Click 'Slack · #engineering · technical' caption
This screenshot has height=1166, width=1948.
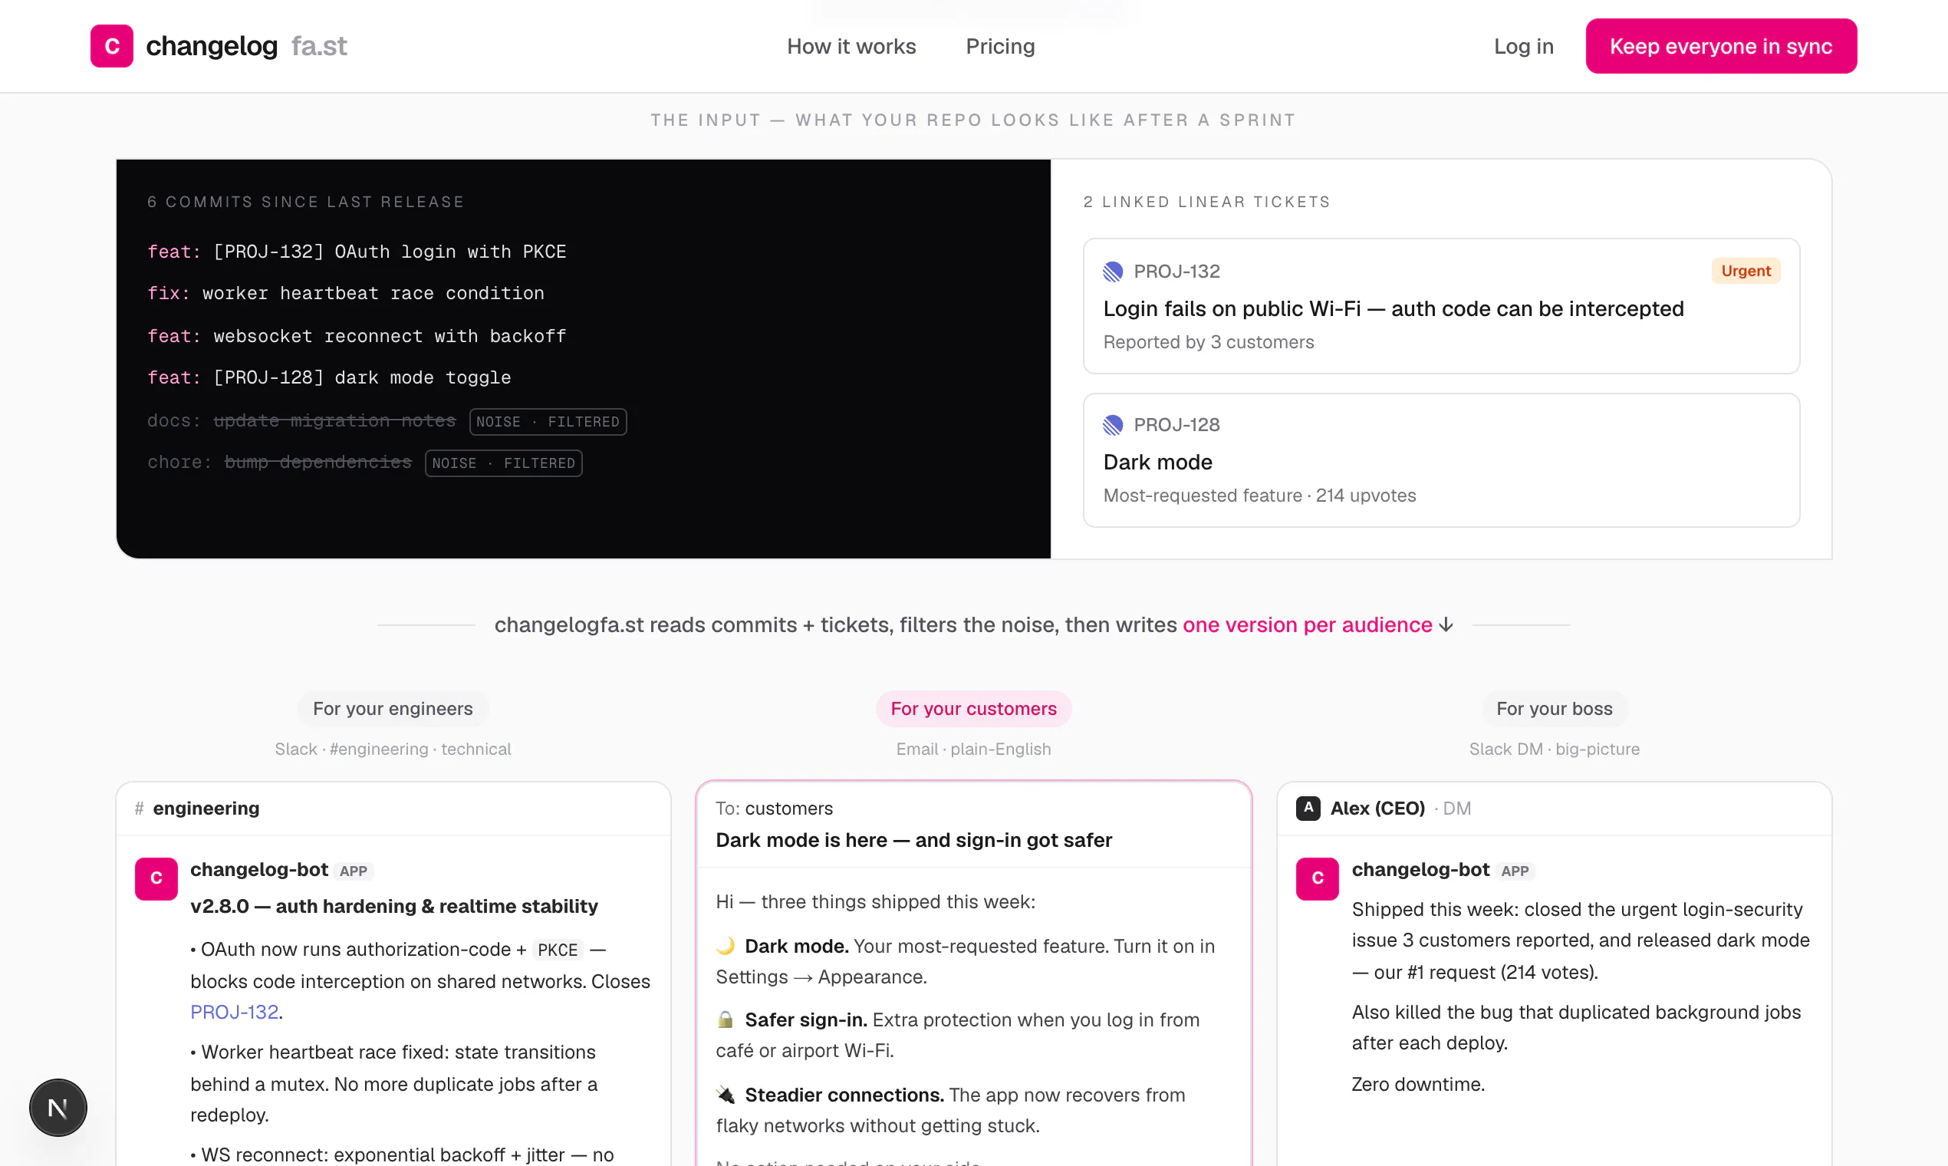pyautogui.click(x=393, y=749)
